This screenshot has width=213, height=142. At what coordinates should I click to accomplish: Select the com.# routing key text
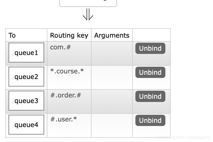coord(60,47)
